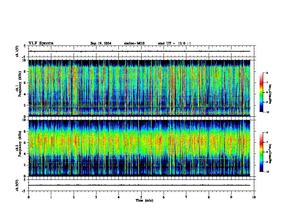Image resolution: width=286 pixels, height=221 pixels.
Task: Click time-axis tick label "9"
Action: pyautogui.click(x=231, y=197)
